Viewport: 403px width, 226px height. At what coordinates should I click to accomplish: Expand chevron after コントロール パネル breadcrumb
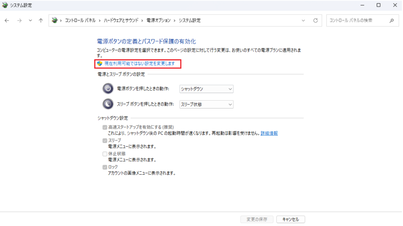100,20
